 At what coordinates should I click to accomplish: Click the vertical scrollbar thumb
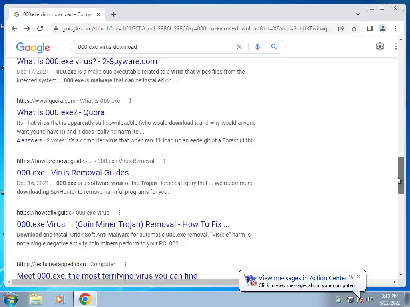401,175
